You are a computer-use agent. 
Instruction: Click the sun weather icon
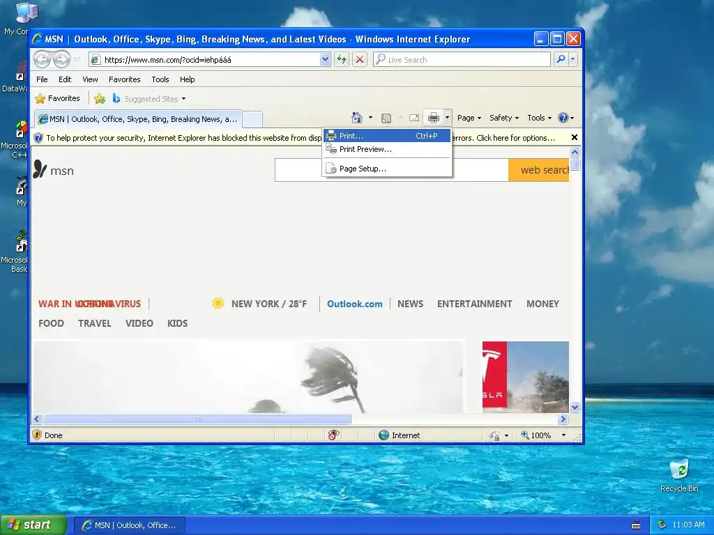pyautogui.click(x=218, y=303)
